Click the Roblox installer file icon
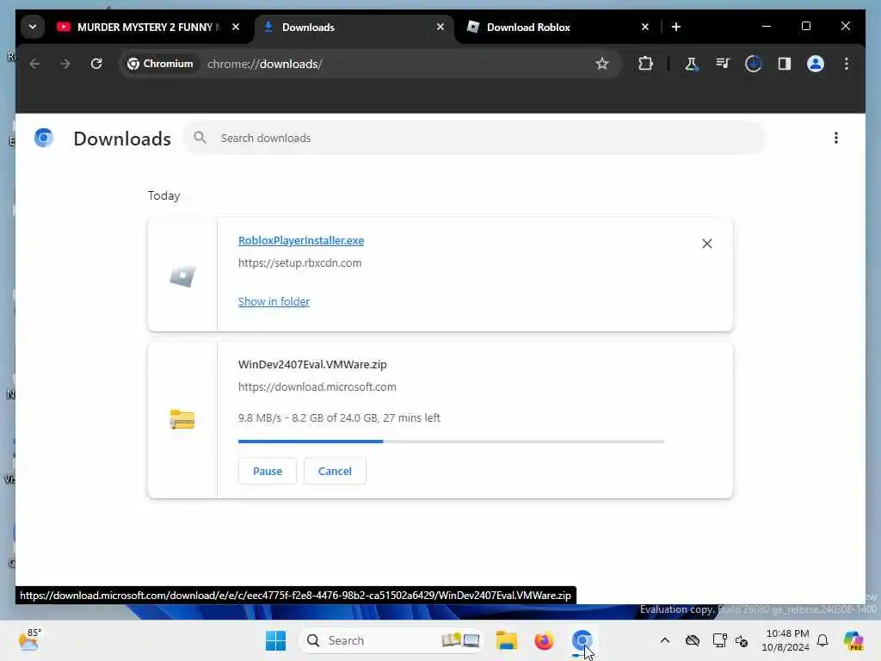 (x=182, y=276)
